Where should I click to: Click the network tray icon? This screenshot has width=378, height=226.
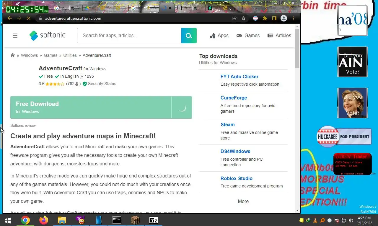coord(344,220)
